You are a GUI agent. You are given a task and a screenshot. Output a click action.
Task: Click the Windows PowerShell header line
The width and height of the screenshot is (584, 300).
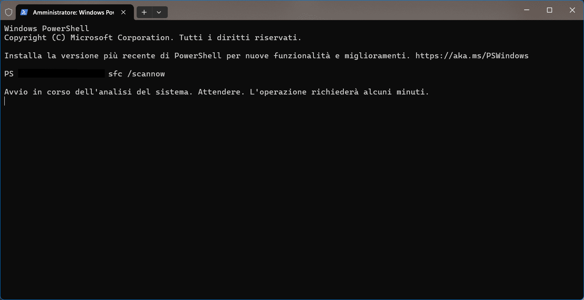[46, 28]
